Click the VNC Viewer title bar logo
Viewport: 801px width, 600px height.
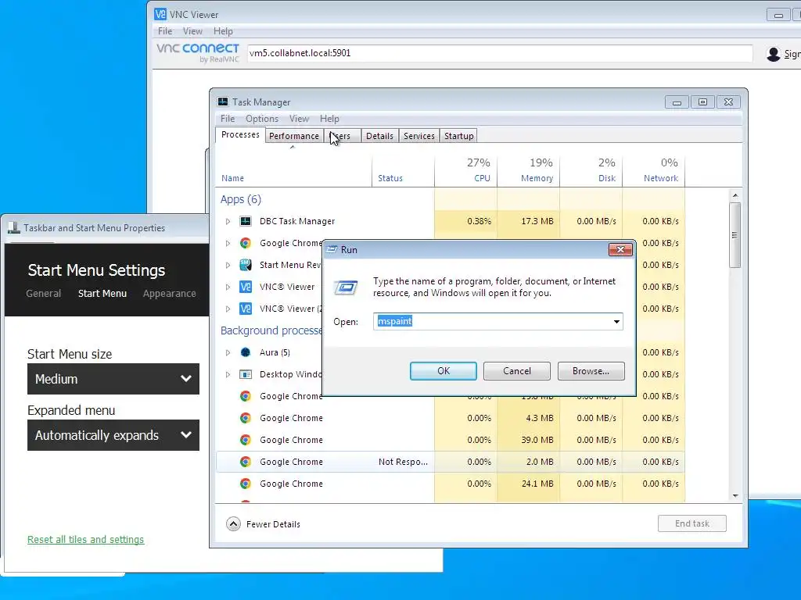pyautogui.click(x=160, y=14)
